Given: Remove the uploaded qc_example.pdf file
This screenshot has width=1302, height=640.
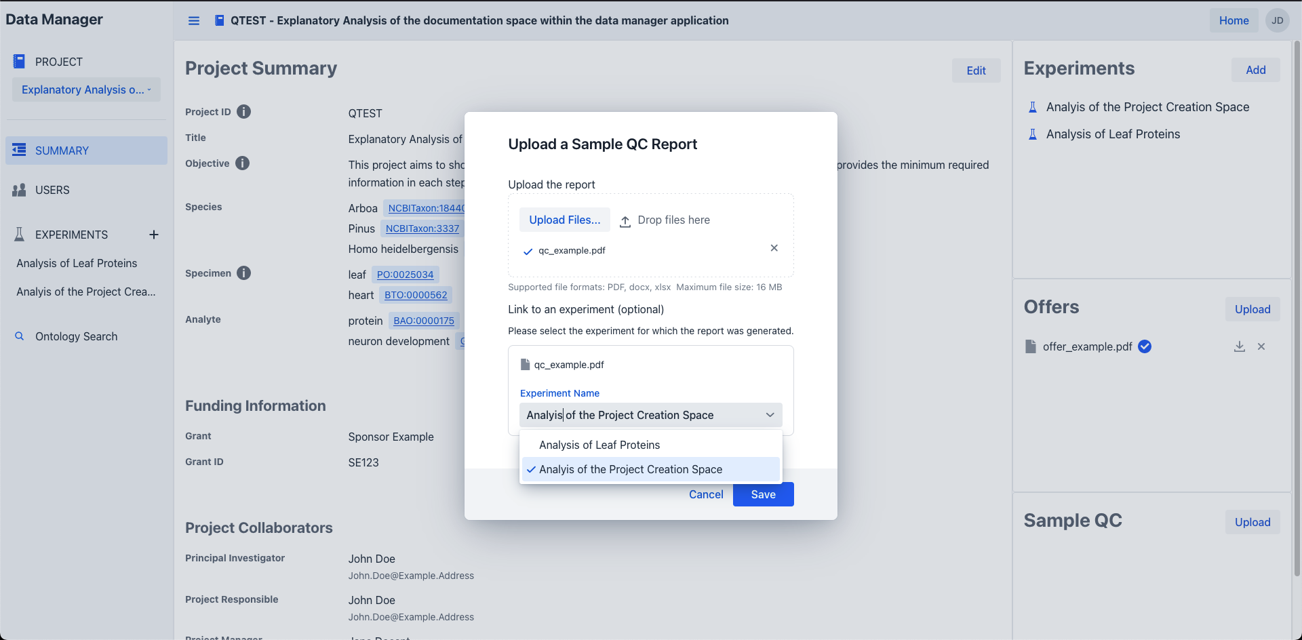Looking at the screenshot, I should [x=774, y=248].
